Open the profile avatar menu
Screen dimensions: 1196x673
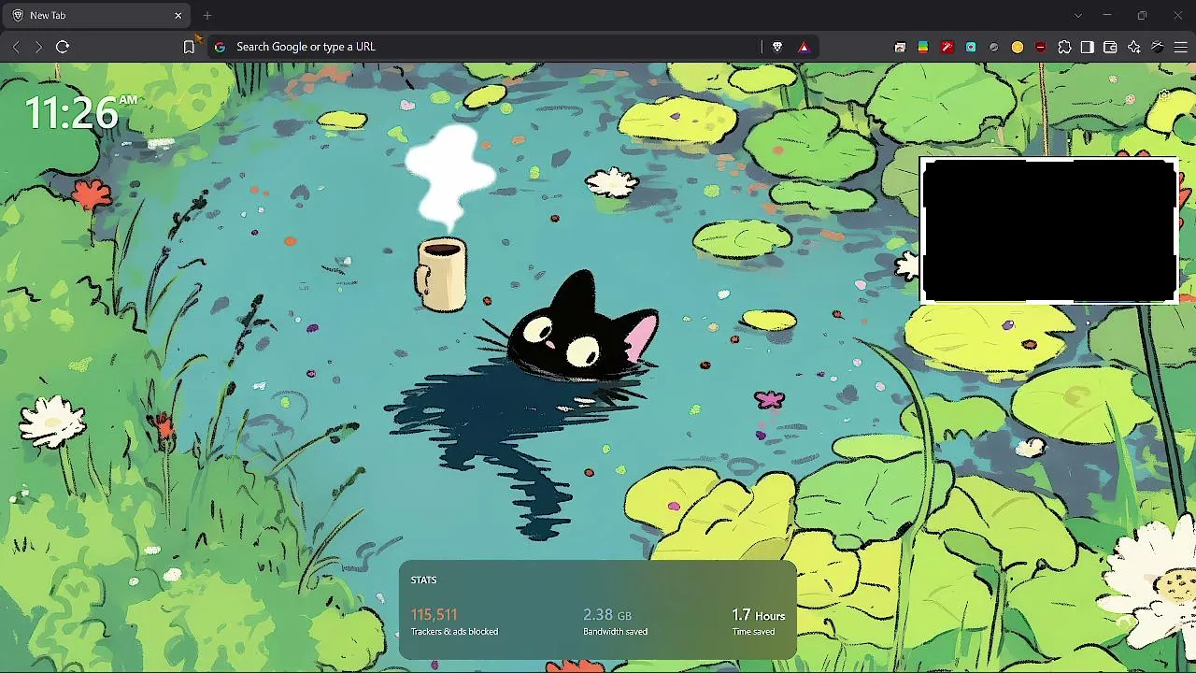[x=1157, y=47]
